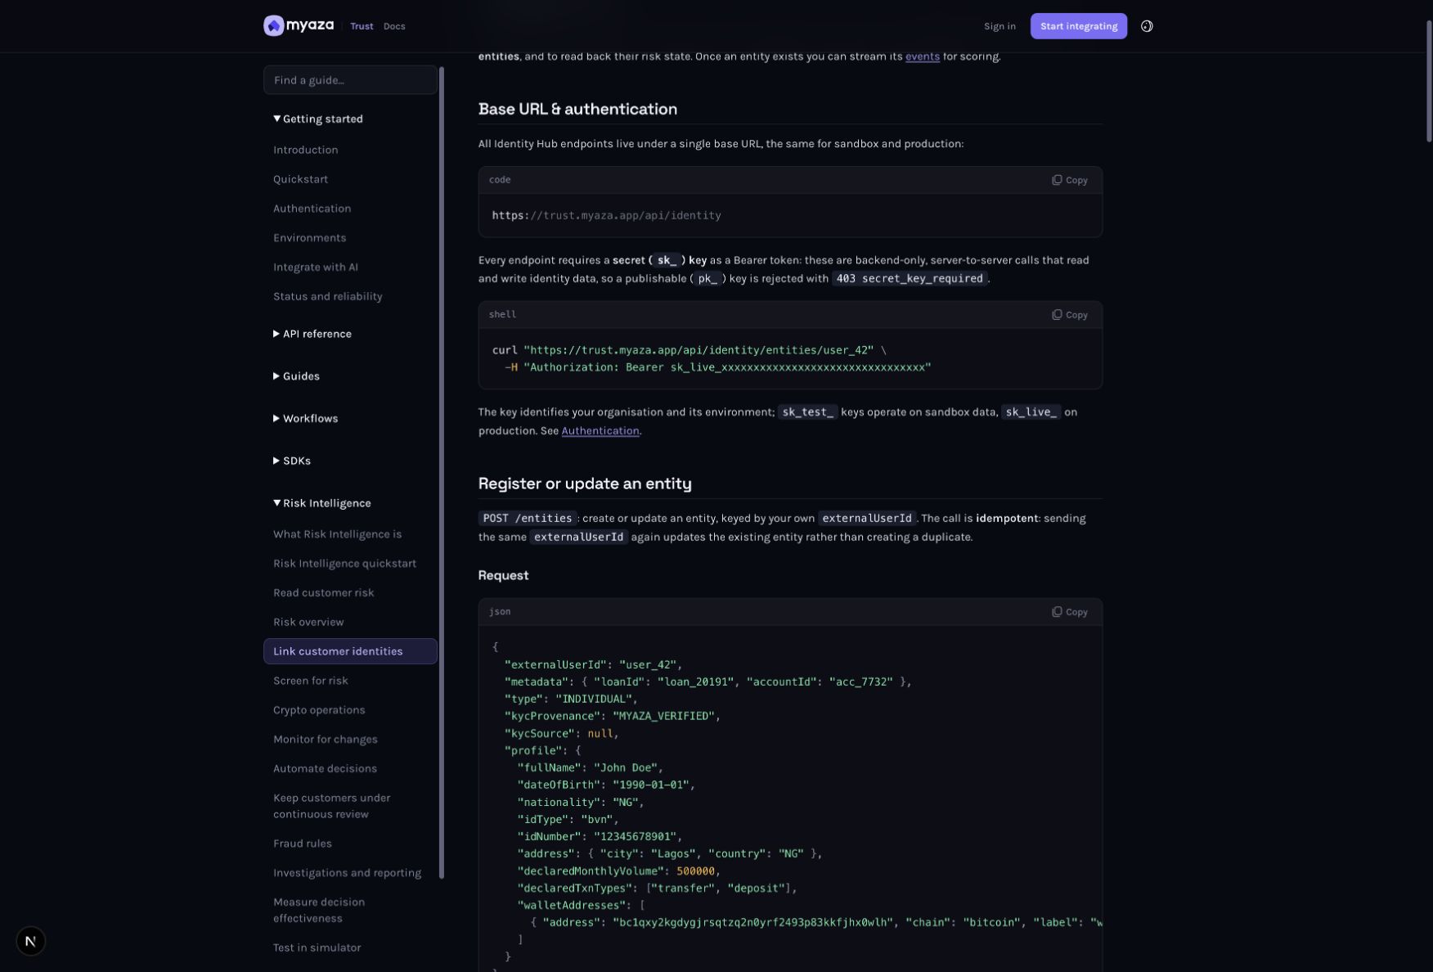1433x972 pixels.
Task: Click the Start integrating button
Action: pos(1078,26)
